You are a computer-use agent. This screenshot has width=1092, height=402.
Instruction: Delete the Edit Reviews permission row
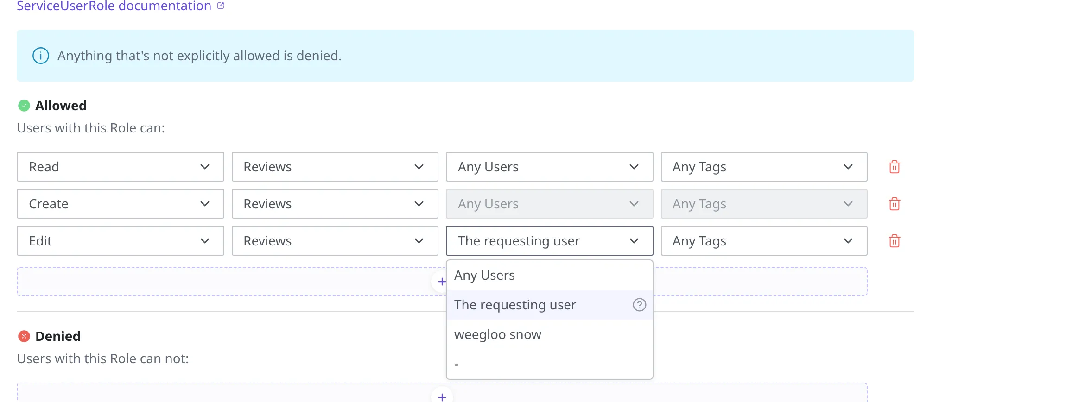point(894,241)
